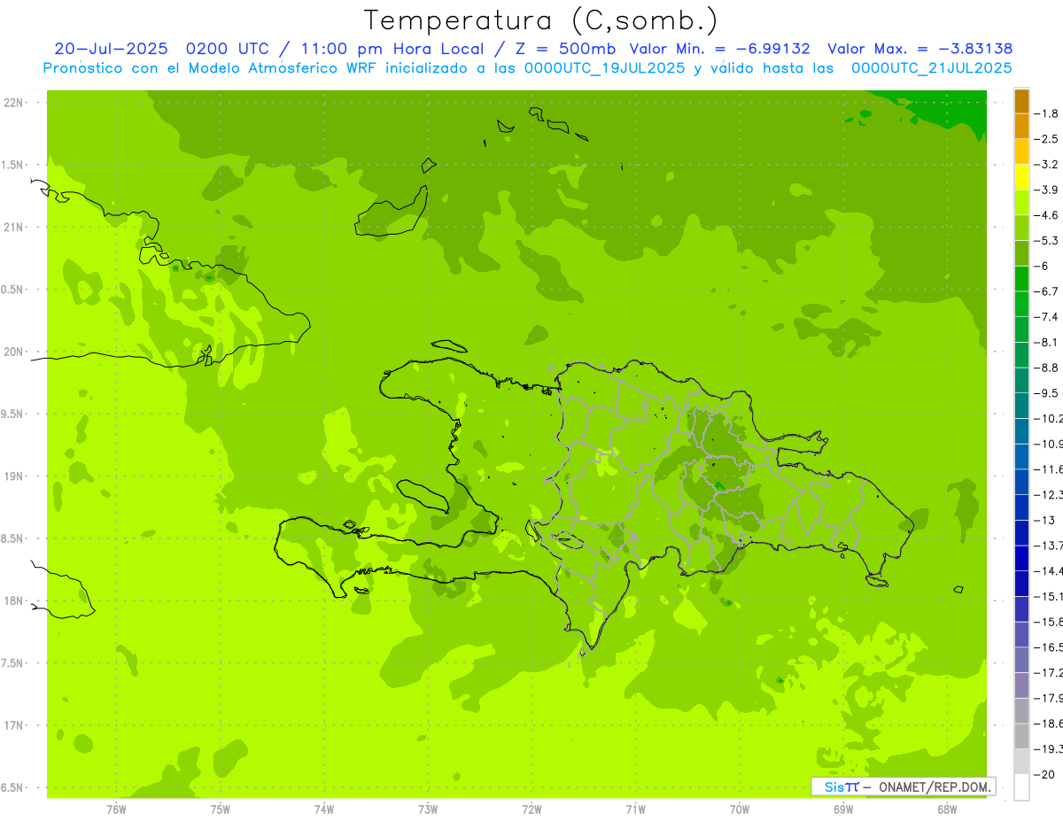Image resolution: width=1063 pixels, height=821 pixels.
Task: Click 'Valor Max. = -3.83138' readout
Action: click(919, 49)
